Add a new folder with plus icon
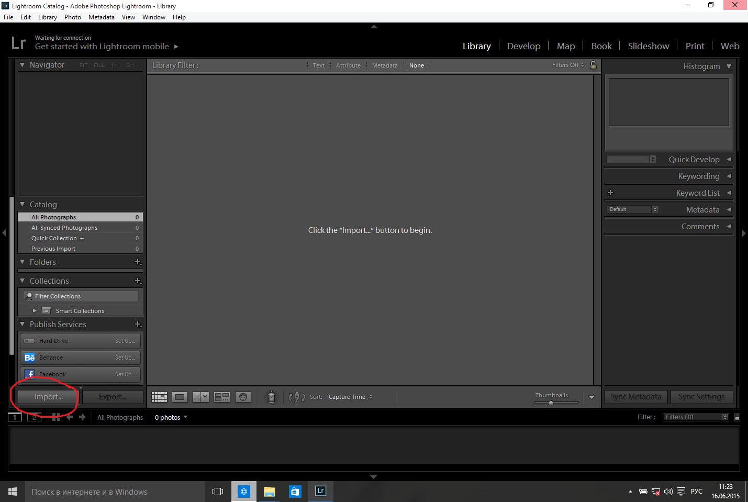748x502 pixels. (138, 262)
